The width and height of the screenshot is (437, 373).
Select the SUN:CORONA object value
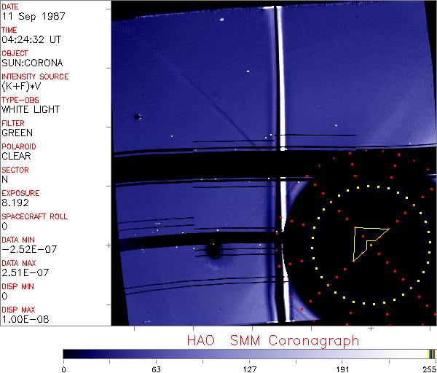33,63
